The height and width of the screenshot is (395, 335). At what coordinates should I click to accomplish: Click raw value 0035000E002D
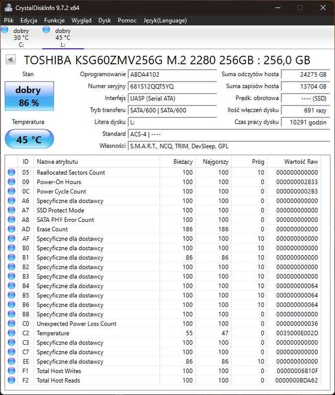coord(297,333)
